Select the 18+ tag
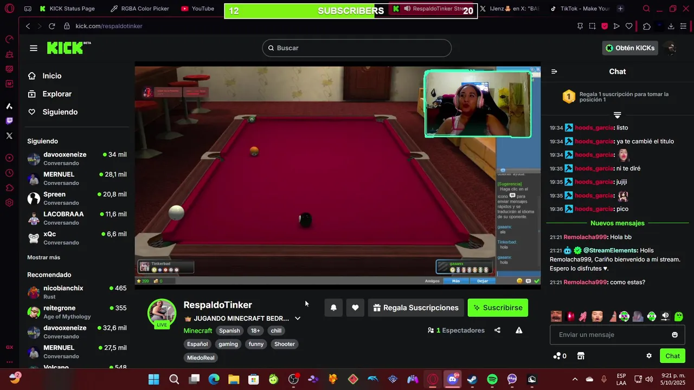 click(x=255, y=331)
